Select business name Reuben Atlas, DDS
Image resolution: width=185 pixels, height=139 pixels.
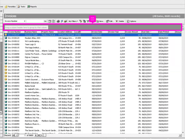click(x=33, y=38)
